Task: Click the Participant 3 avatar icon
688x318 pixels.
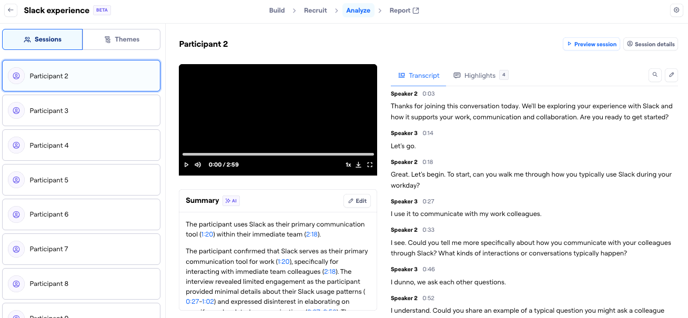Action: pyautogui.click(x=16, y=110)
